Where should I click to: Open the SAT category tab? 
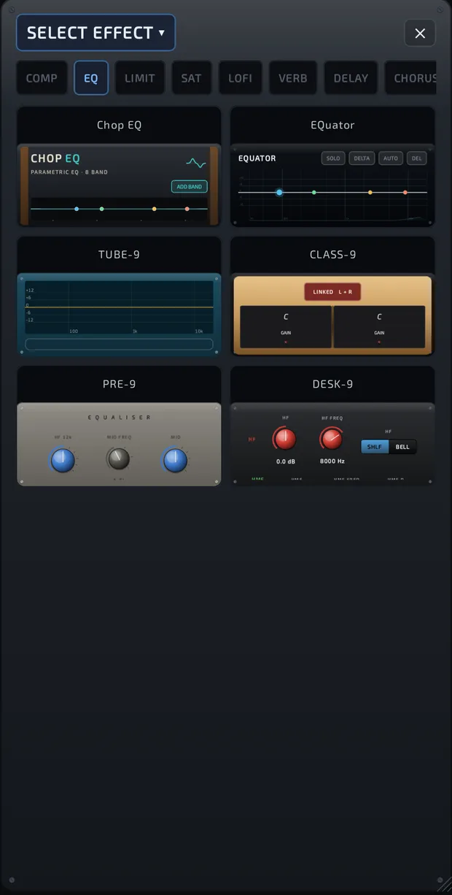191,78
